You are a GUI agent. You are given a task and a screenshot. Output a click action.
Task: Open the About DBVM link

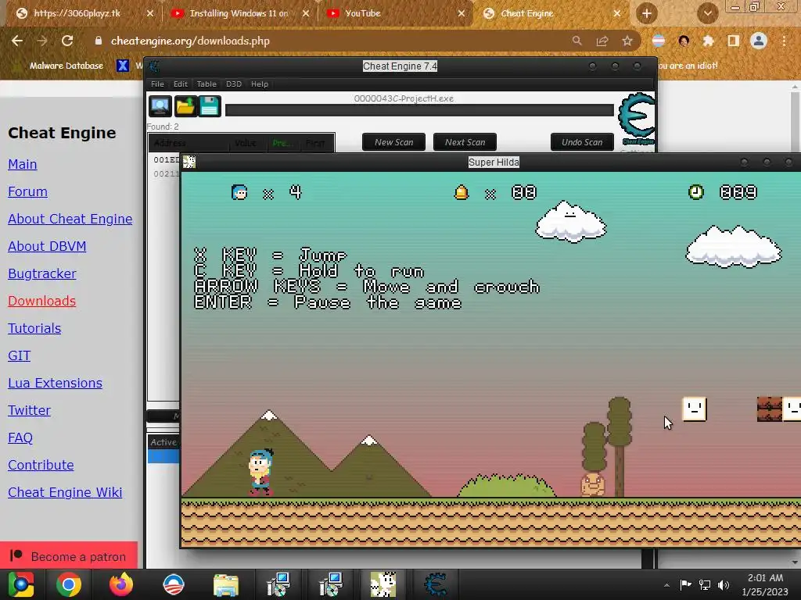[x=47, y=246]
